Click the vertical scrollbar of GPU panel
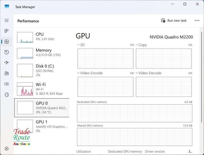The height and width of the screenshot is (155, 204). click(x=202, y=77)
